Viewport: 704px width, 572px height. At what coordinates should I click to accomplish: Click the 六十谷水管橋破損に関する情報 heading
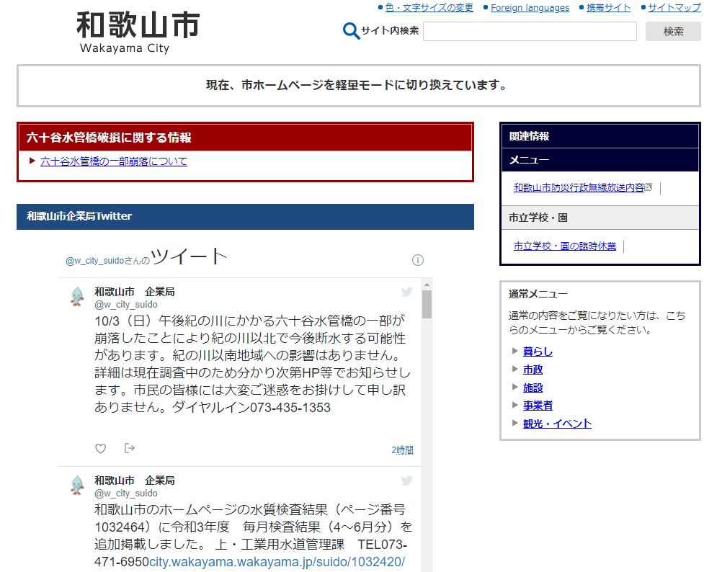(109, 138)
